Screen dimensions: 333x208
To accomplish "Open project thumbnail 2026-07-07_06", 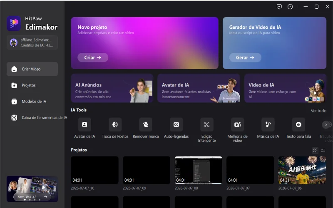I will (302, 170).
